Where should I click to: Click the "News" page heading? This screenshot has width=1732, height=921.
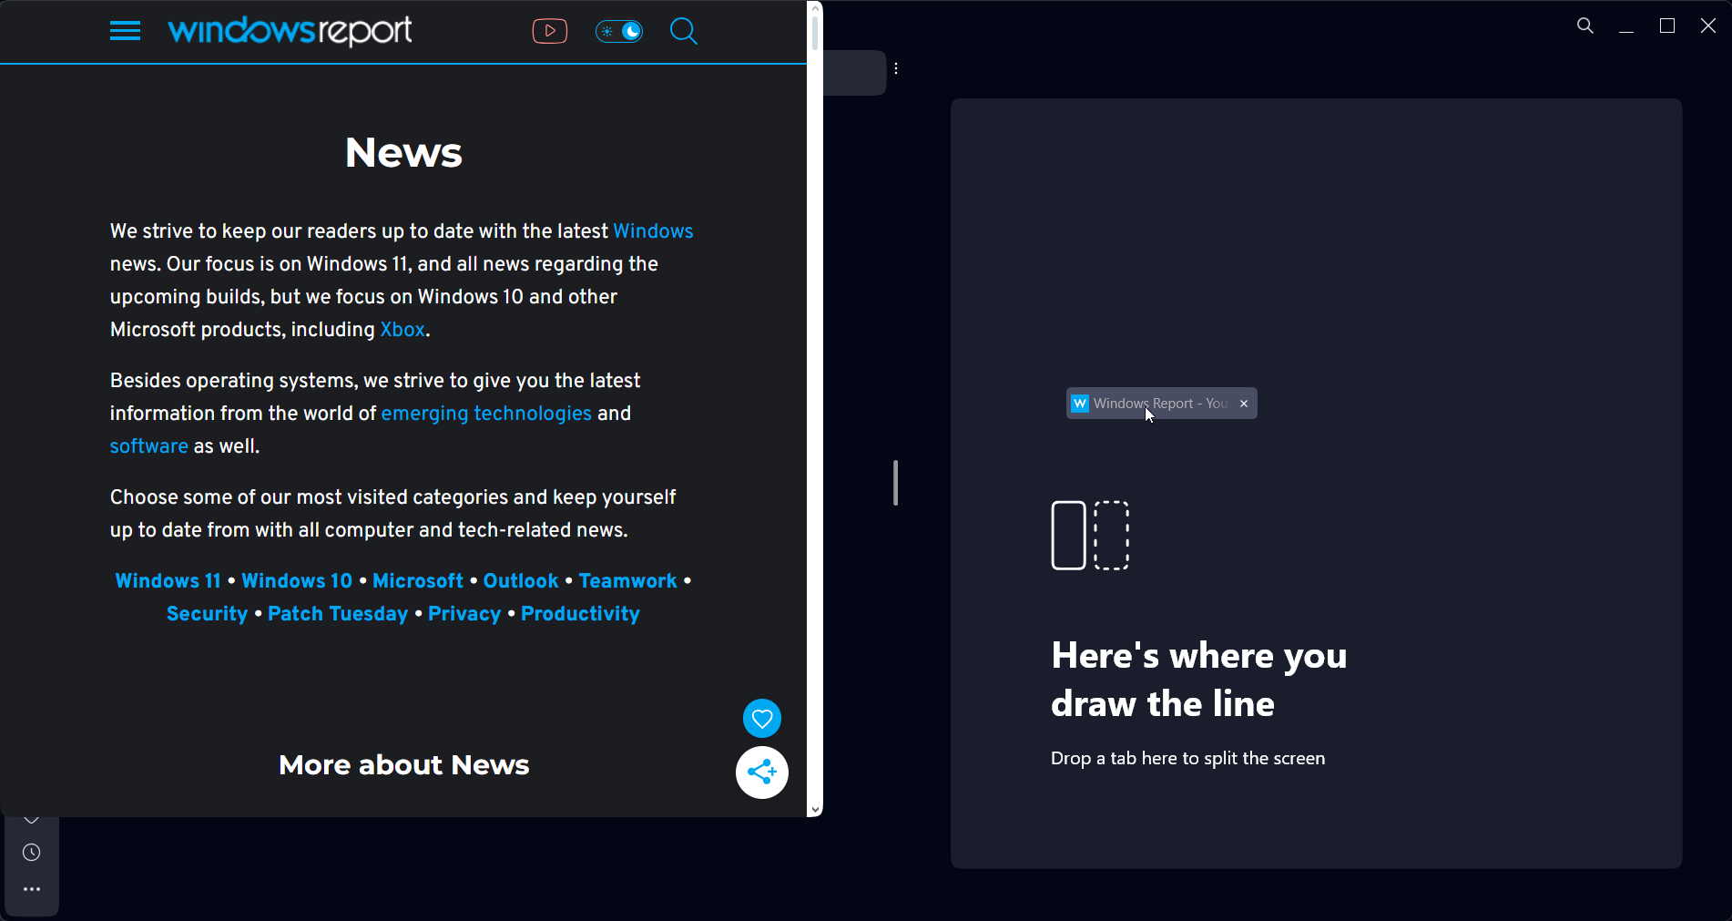[403, 153]
